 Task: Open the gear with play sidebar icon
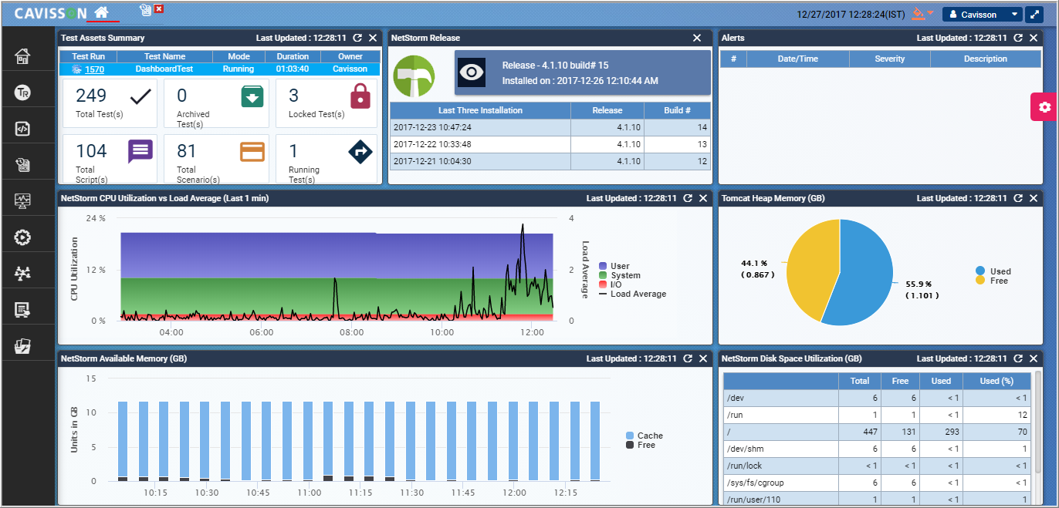(22, 237)
